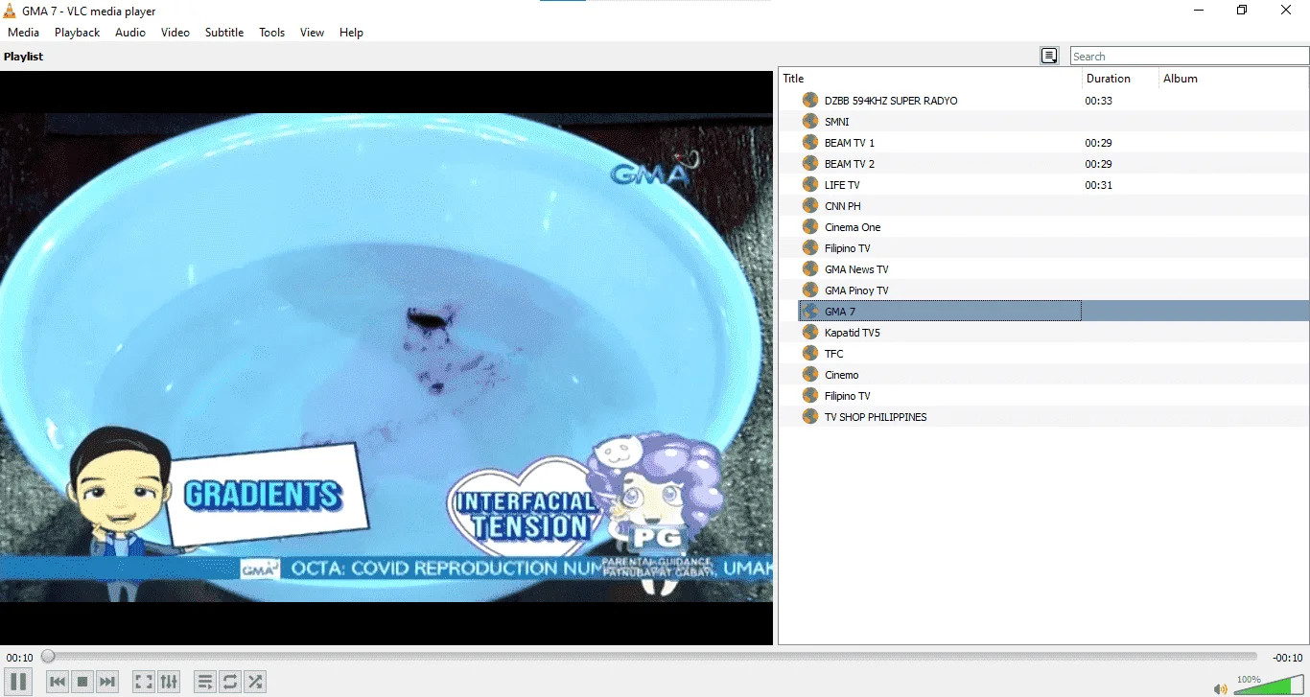
Task: Sort playlist by Duration column header
Action: coord(1120,79)
